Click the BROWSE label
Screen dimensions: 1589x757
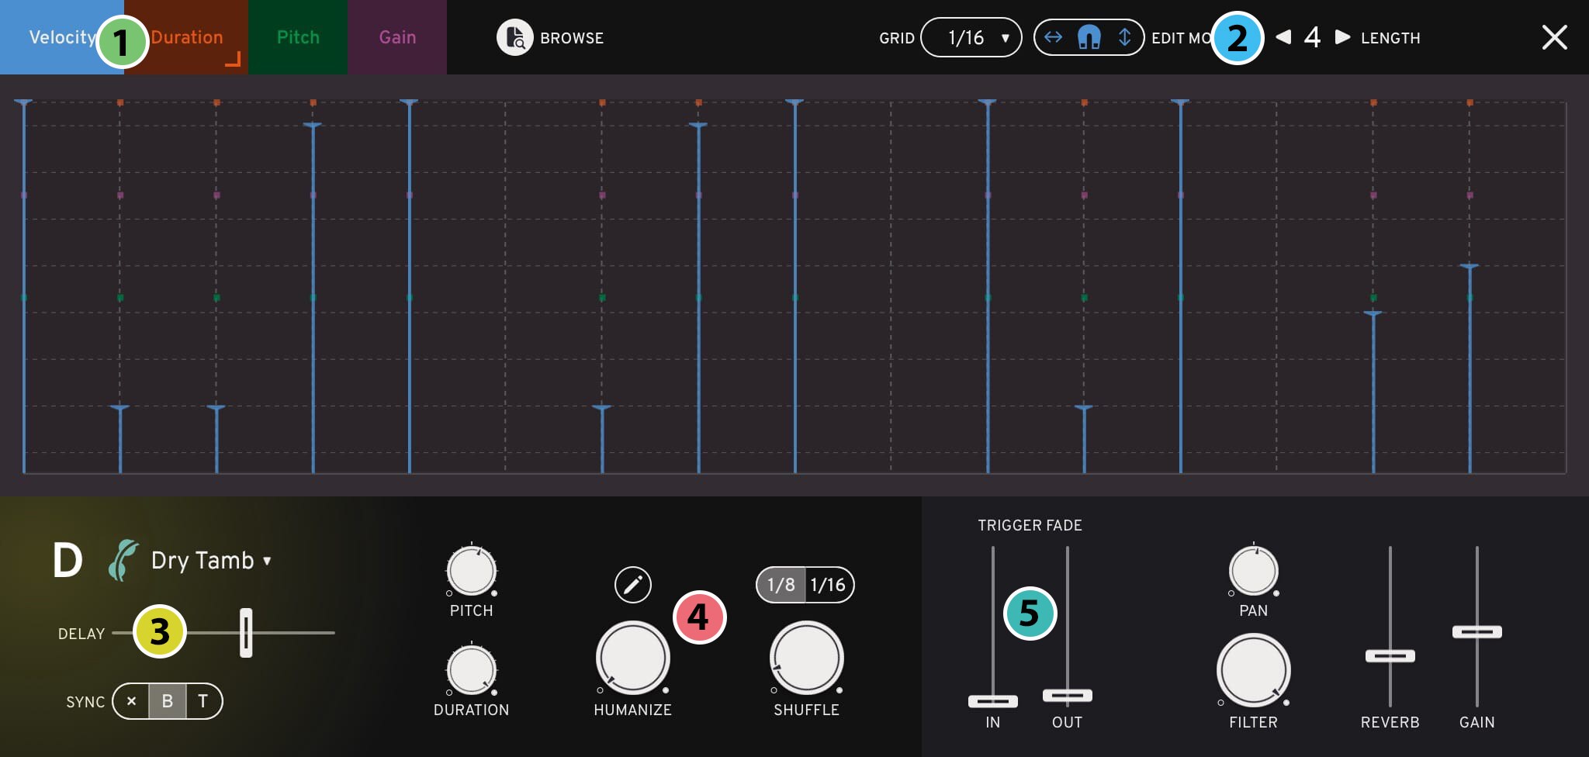572,38
